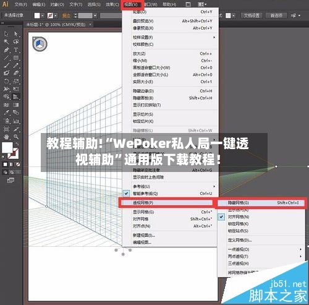Expand the 一点透视(O) submenu
Screen dimensions: 309x305
[x=261, y=249]
